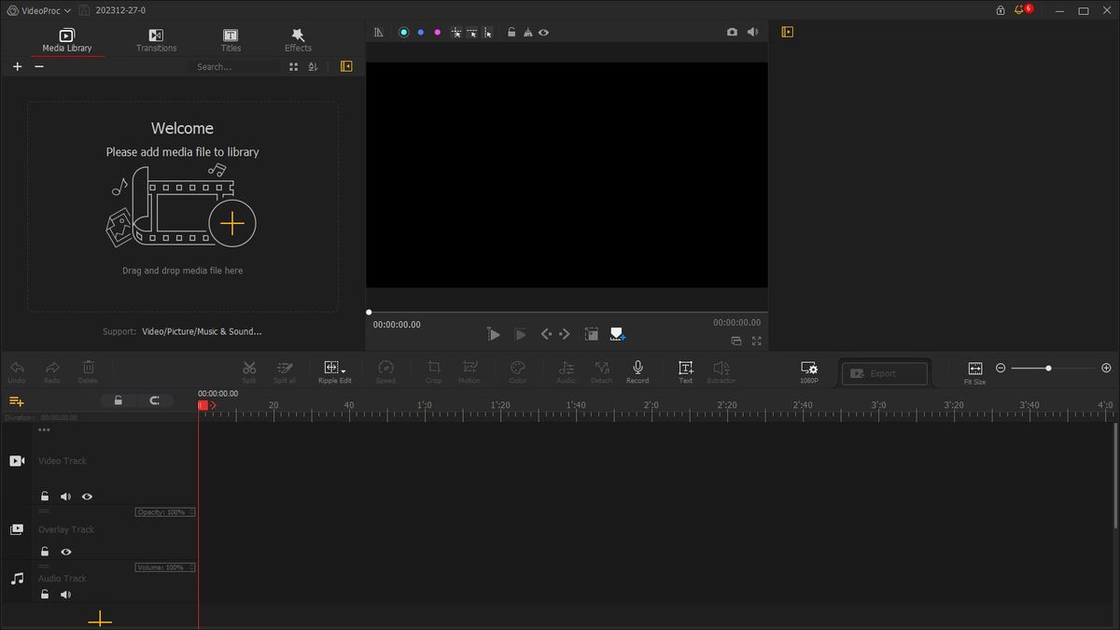This screenshot has height=630, width=1120.
Task: Open the Text tool
Action: point(685,371)
